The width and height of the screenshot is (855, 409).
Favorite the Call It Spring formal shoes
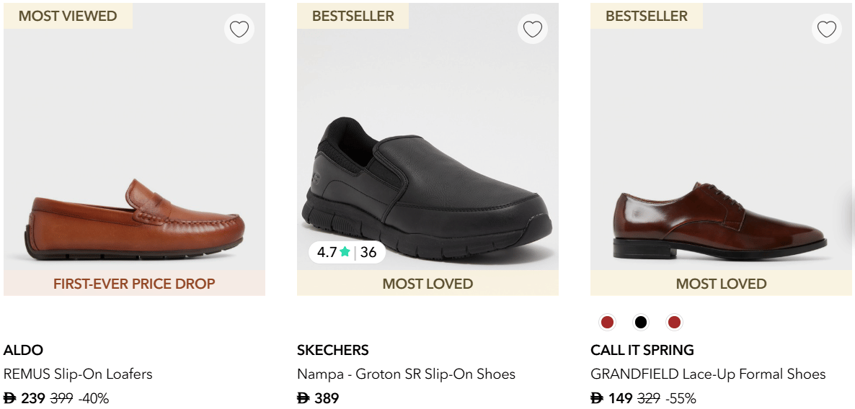(x=826, y=30)
